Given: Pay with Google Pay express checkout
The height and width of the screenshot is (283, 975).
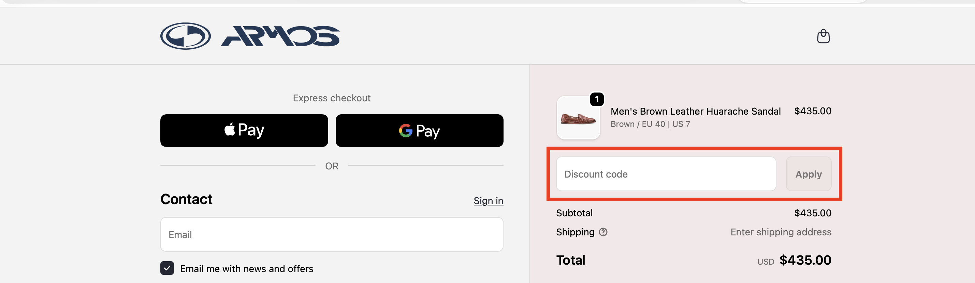Looking at the screenshot, I should [419, 131].
